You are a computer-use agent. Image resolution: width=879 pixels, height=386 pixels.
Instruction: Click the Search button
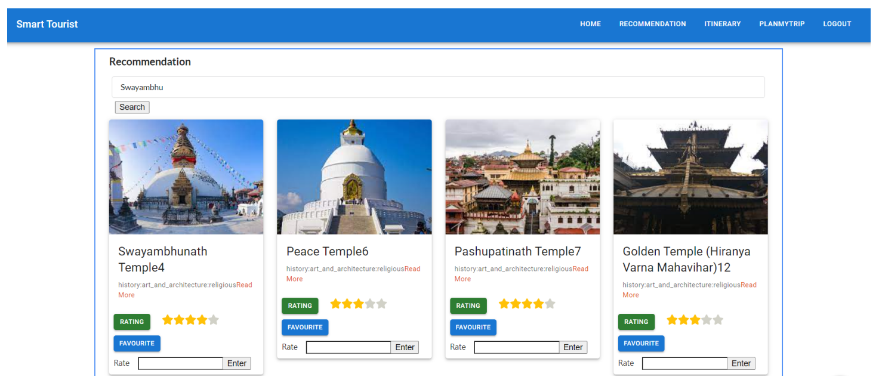pyautogui.click(x=132, y=107)
